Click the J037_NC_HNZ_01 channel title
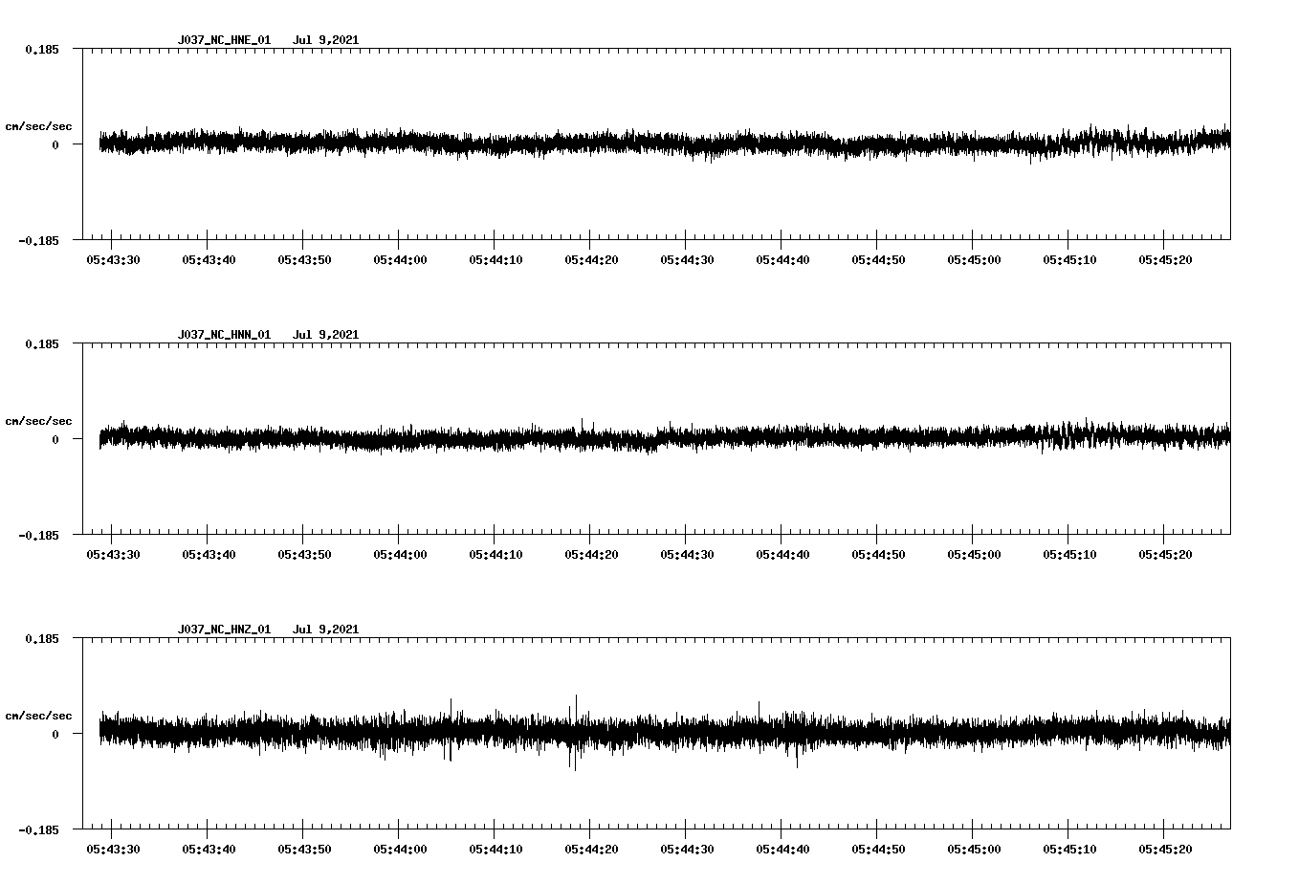Screen dimensions: 1299x884 224,630
